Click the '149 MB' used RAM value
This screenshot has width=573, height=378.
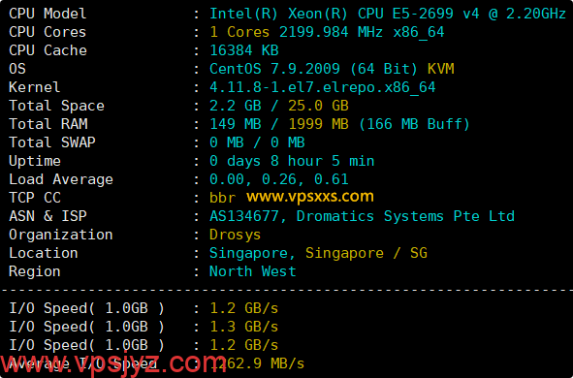tap(236, 124)
